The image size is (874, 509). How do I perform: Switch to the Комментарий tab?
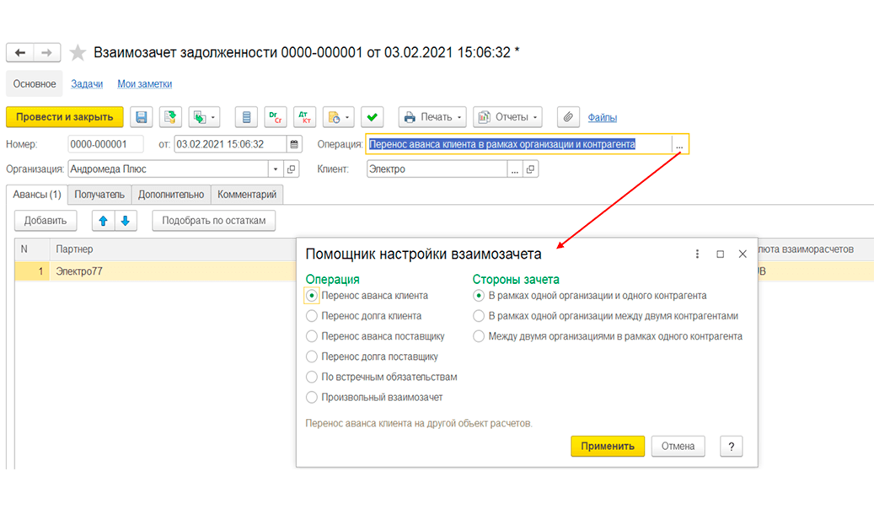coord(247,195)
